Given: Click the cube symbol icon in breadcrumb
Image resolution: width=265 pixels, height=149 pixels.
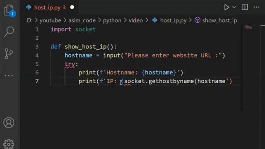Looking at the screenshot, I should [197, 20].
